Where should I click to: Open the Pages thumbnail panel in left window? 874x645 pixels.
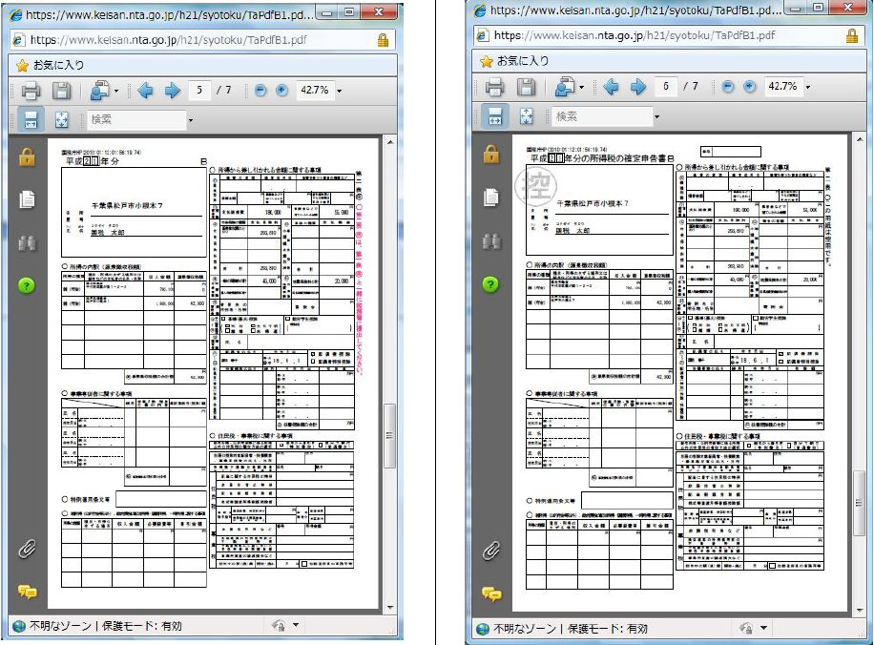coord(28,199)
